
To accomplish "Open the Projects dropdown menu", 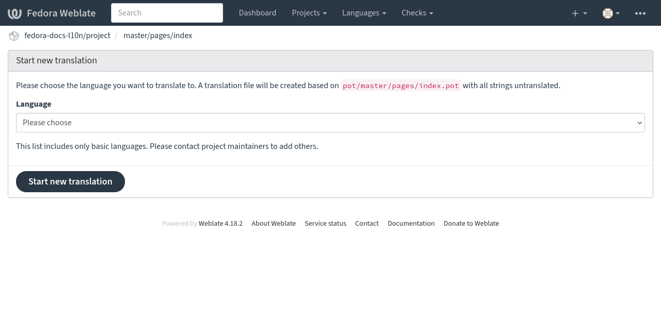I will 309,13.
